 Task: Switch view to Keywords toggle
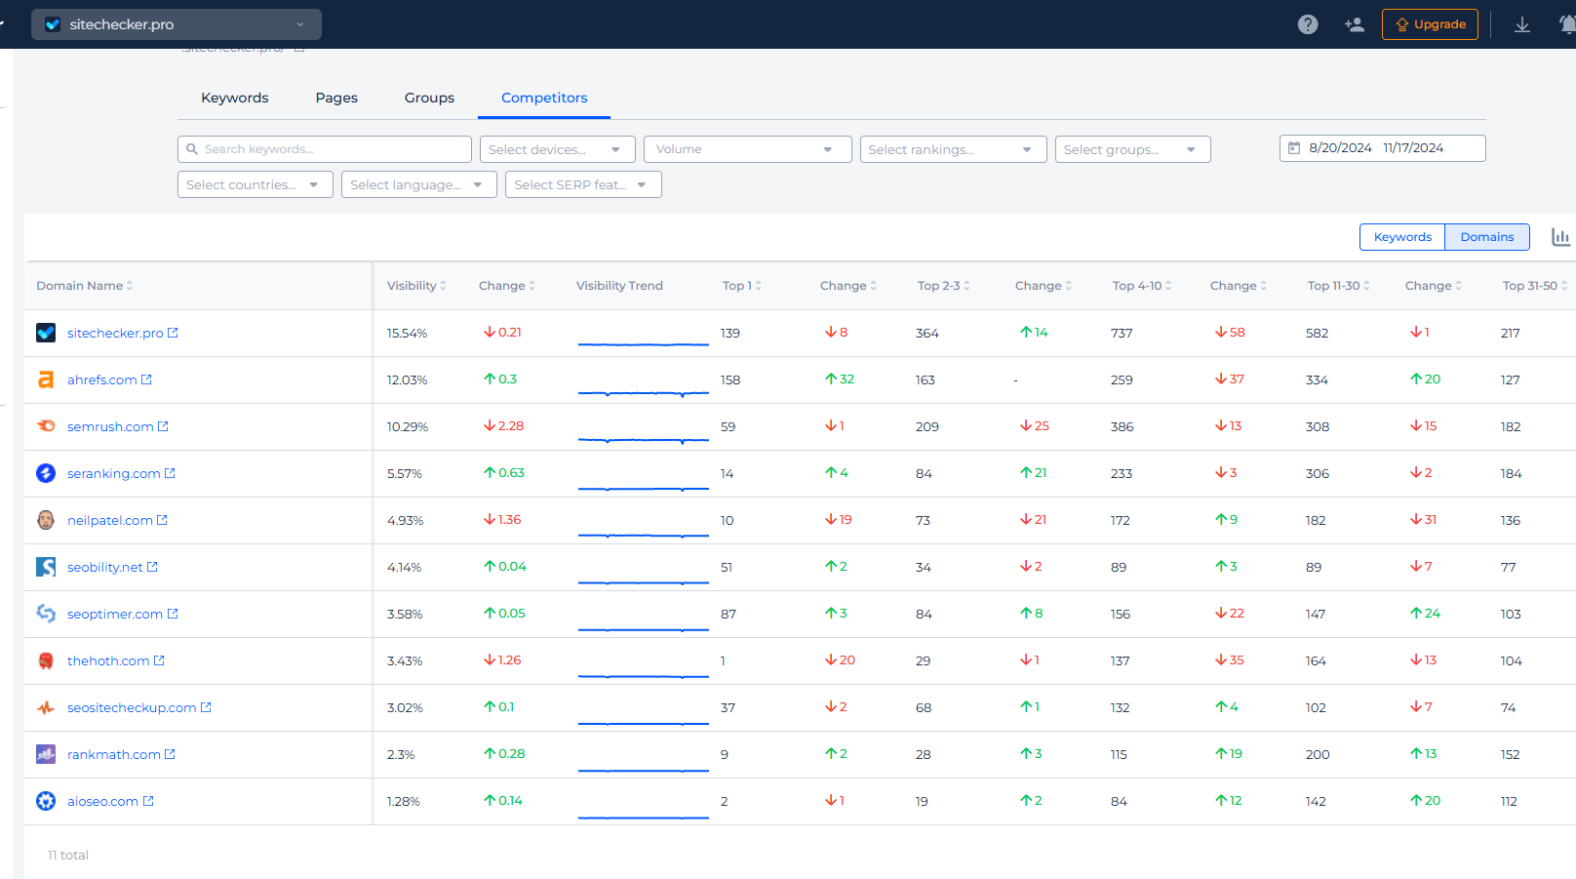(1402, 237)
